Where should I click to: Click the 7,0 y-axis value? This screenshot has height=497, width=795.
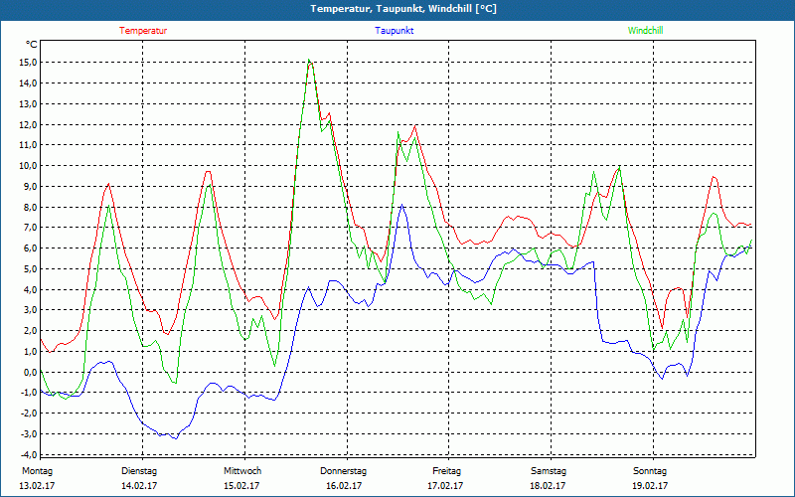31,228
